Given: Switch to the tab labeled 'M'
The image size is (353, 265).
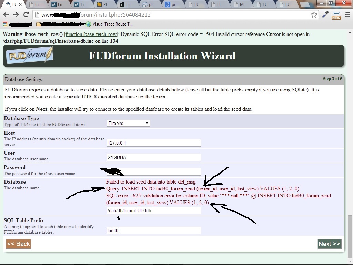Looking at the screenshot, I should (x=241, y=4).
